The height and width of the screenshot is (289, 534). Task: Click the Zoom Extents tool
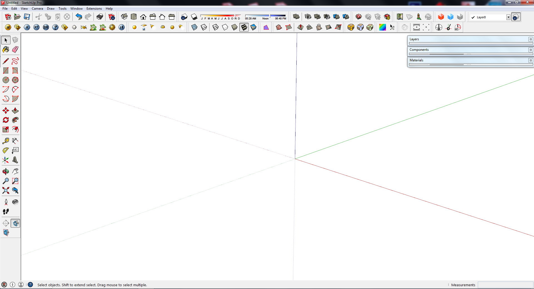(x=6, y=190)
